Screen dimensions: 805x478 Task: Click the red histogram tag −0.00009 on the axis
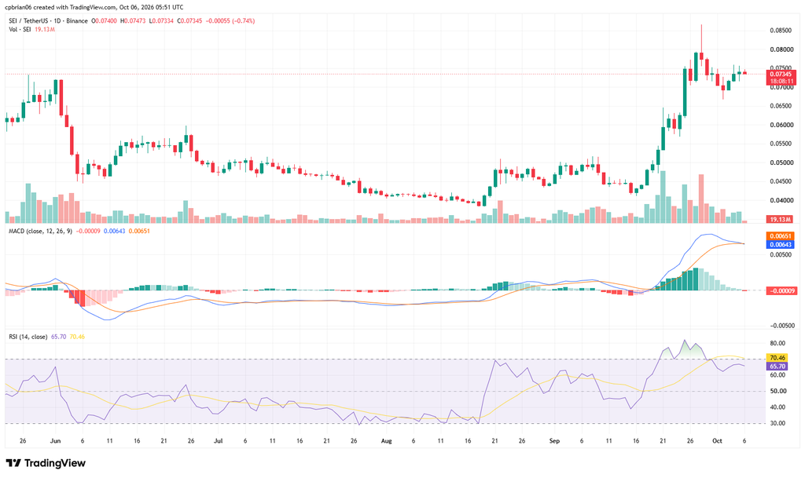tap(781, 290)
